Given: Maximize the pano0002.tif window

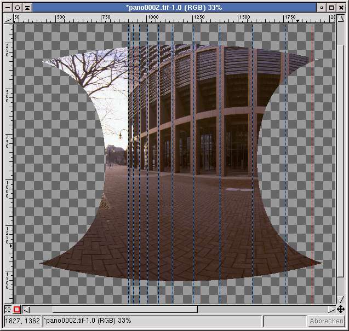Looking at the screenshot, I should pos(331,8).
